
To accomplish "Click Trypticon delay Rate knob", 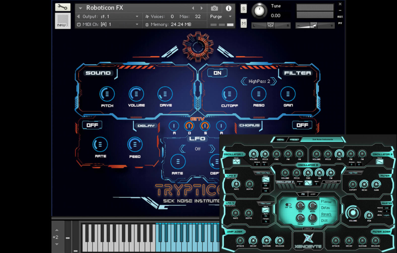I will (100, 144).
